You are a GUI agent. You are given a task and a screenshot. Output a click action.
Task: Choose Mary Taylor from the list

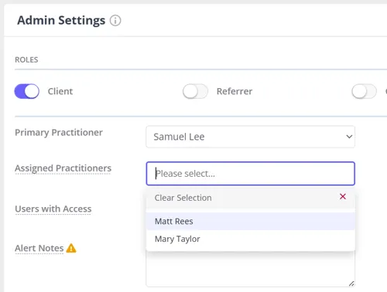(250, 239)
